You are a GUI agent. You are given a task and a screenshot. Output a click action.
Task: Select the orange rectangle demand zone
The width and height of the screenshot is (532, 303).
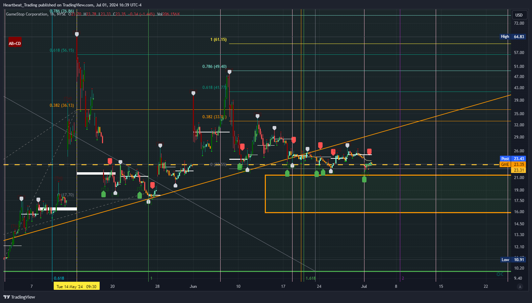click(x=388, y=194)
